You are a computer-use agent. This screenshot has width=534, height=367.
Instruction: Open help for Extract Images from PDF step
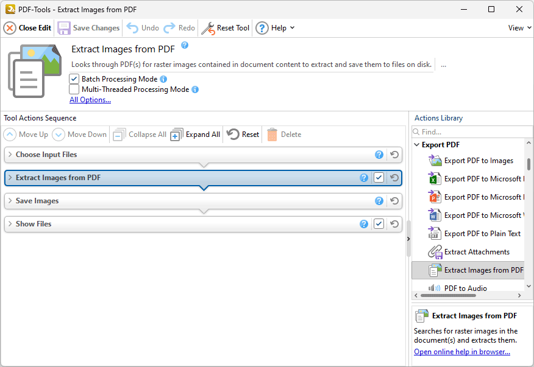point(364,178)
